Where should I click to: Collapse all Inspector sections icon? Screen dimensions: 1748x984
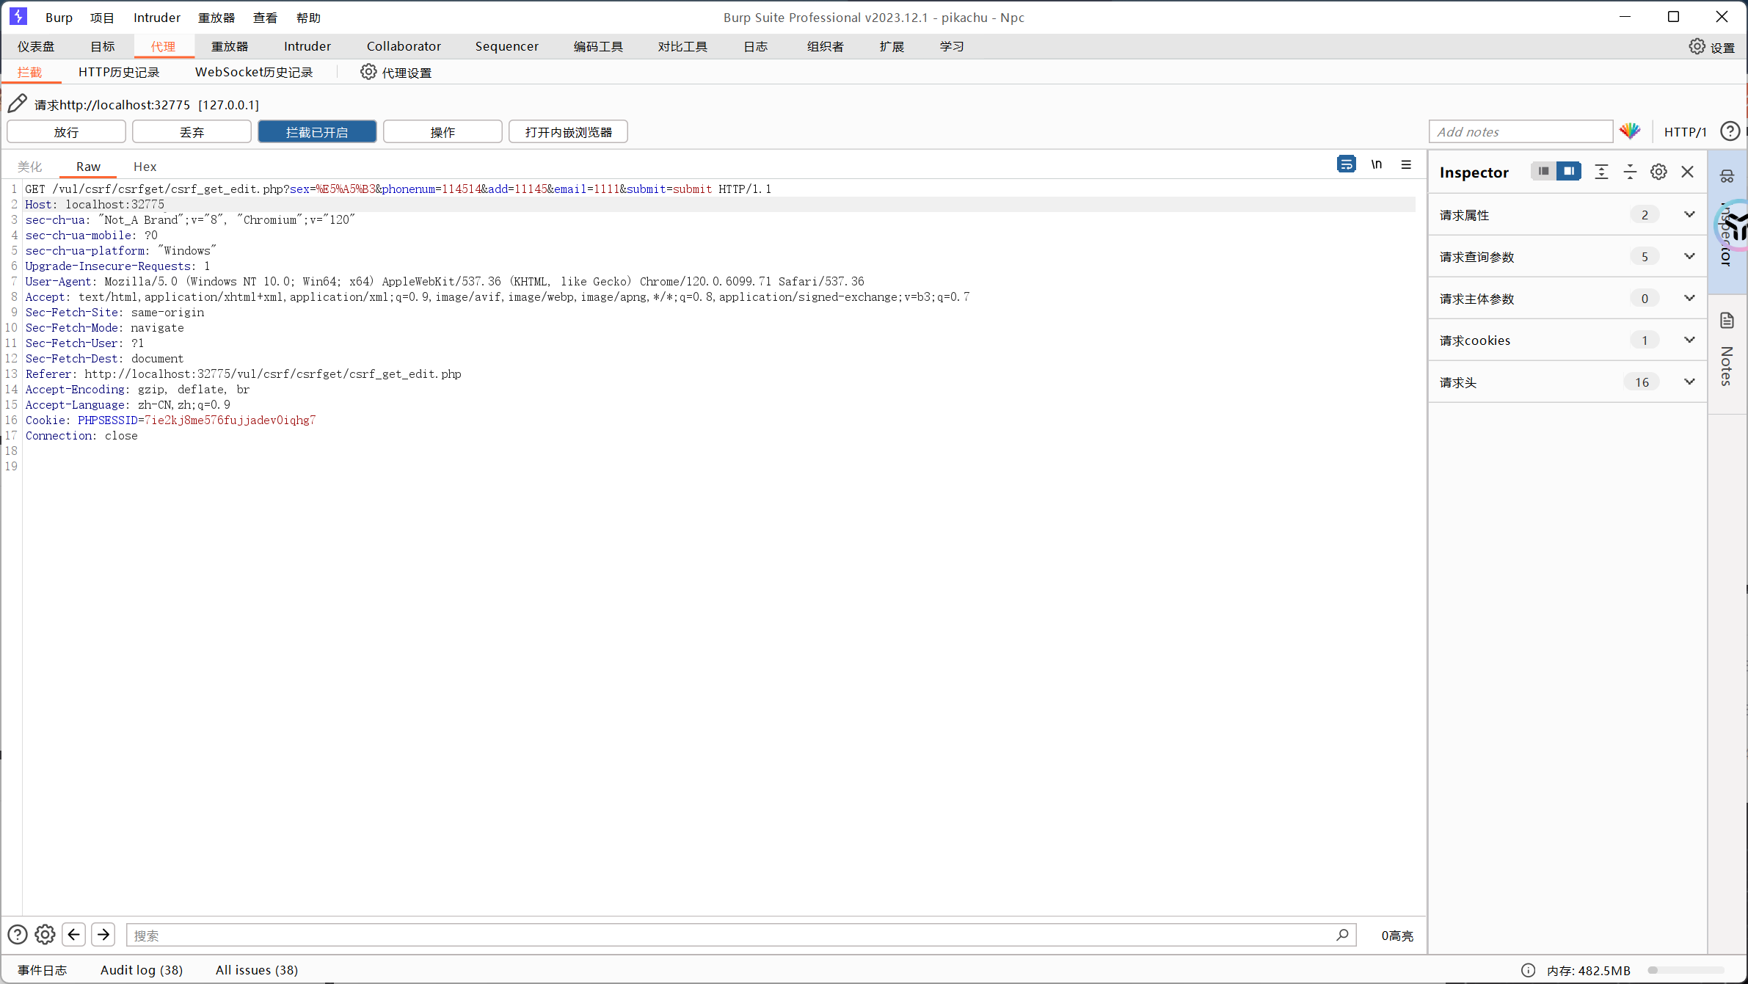(x=1630, y=172)
